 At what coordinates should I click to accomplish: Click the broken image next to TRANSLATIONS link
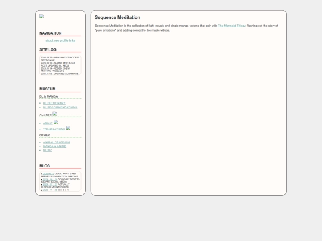(68, 128)
